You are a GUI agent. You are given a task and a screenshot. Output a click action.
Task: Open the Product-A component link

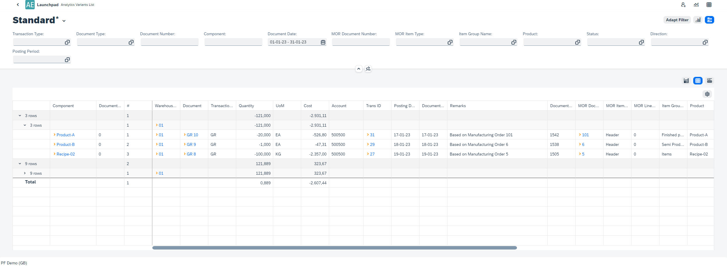pos(66,135)
